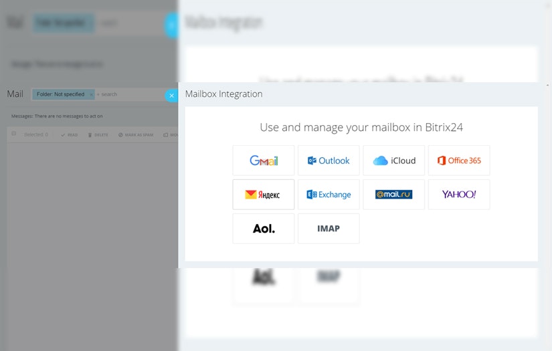Click the mail search field
The width and height of the screenshot is (552, 351).
pos(132,94)
